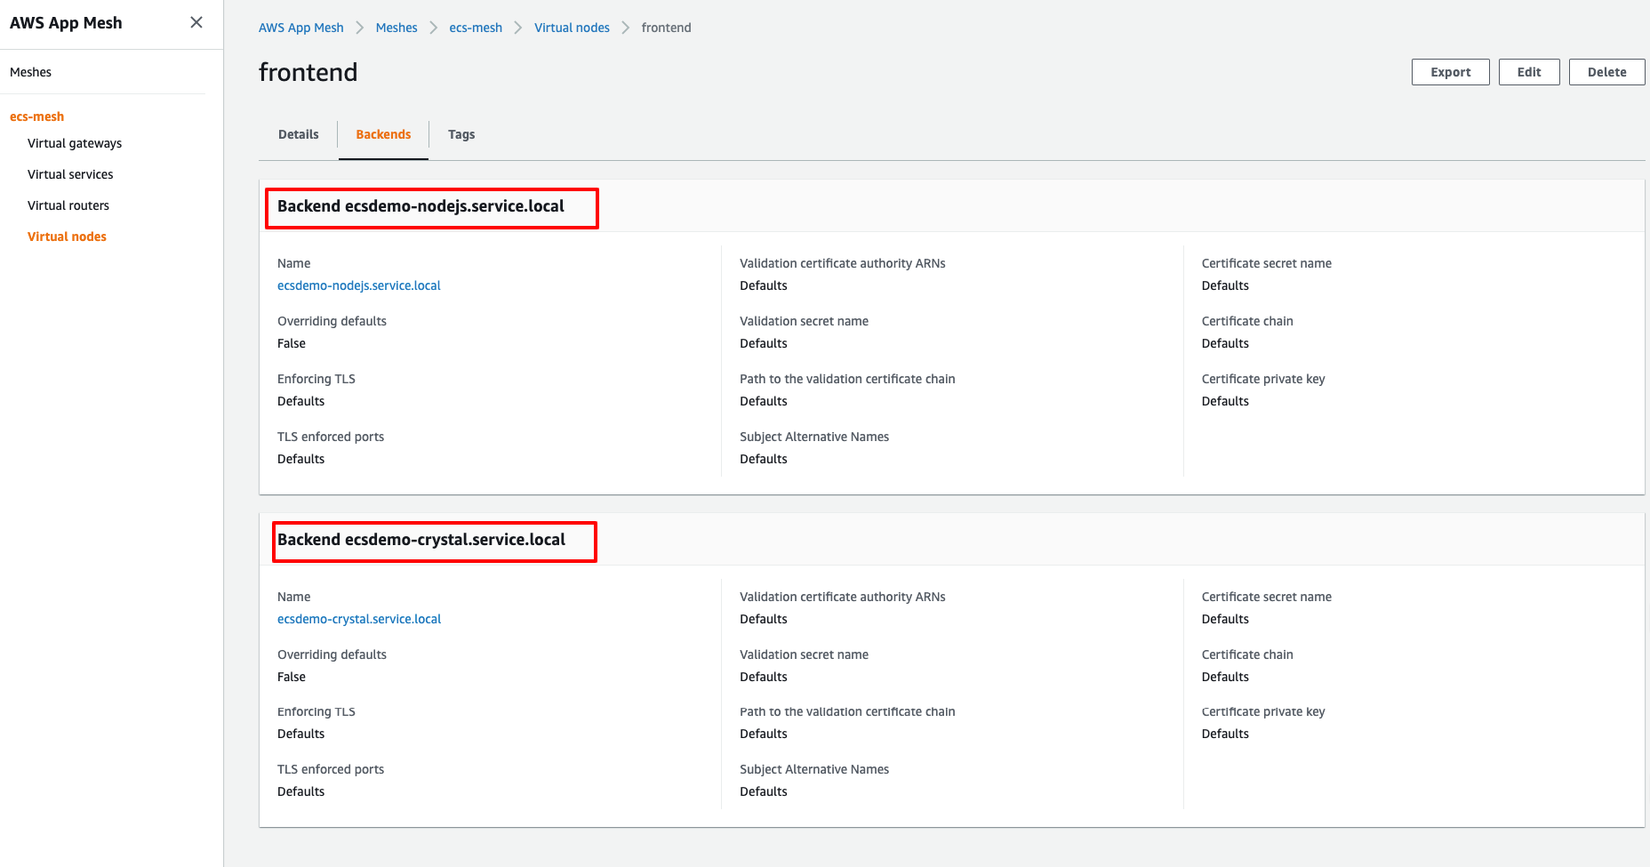Open the ecsdemo-crystal.service.local link
Image resolution: width=1650 pixels, height=867 pixels.
click(359, 618)
